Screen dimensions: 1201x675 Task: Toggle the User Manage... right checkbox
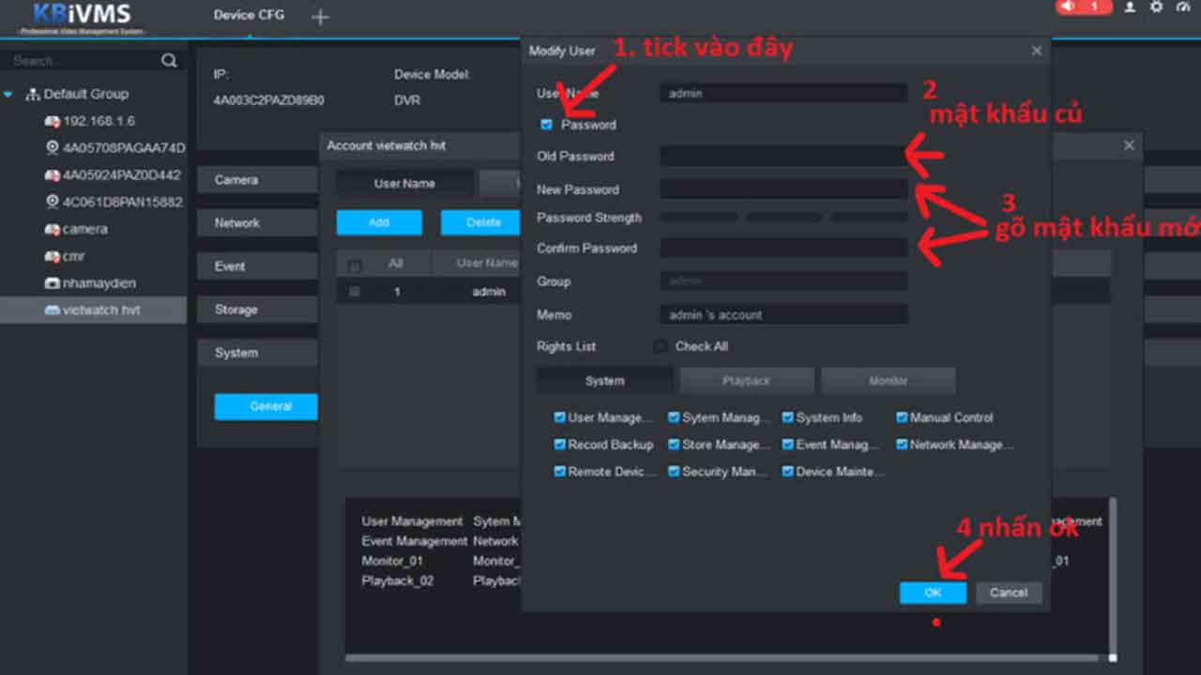560,418
